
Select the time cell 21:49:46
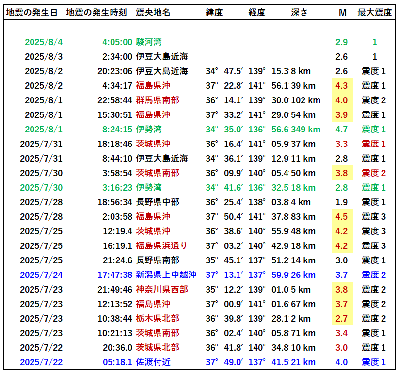tap(115, 290)
